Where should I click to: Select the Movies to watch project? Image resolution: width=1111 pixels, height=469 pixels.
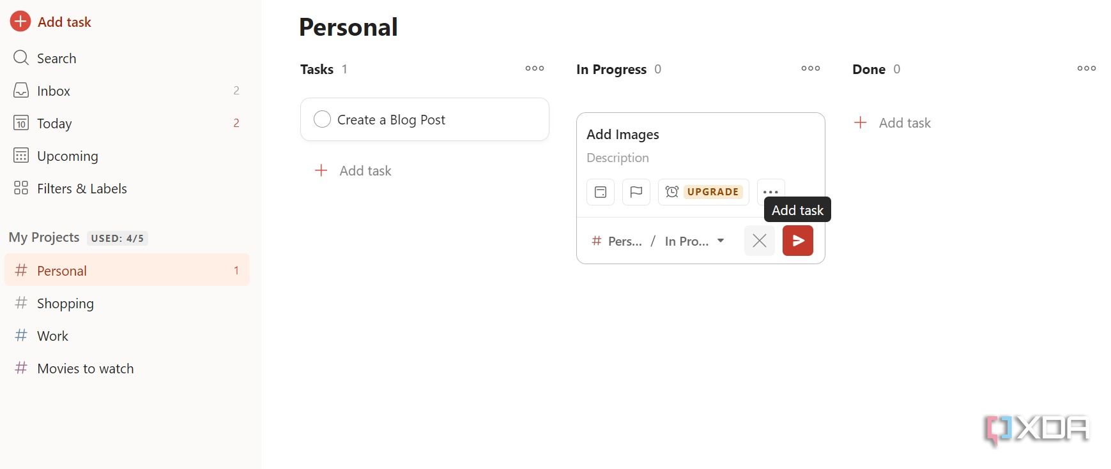85,368
